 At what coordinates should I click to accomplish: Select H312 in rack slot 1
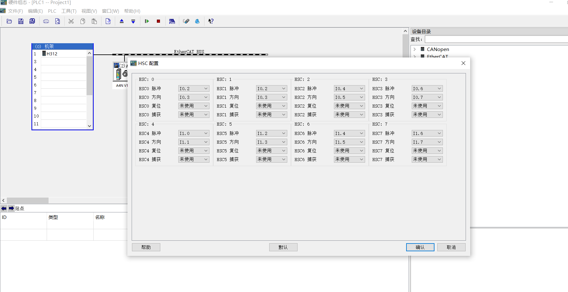pyautogui.click(x=63, y=54)
